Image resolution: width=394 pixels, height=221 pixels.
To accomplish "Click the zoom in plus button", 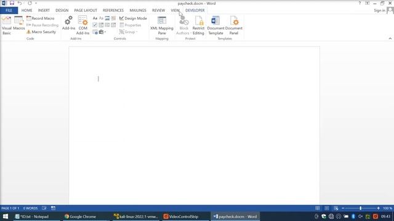I will click(x=378, y=208).
